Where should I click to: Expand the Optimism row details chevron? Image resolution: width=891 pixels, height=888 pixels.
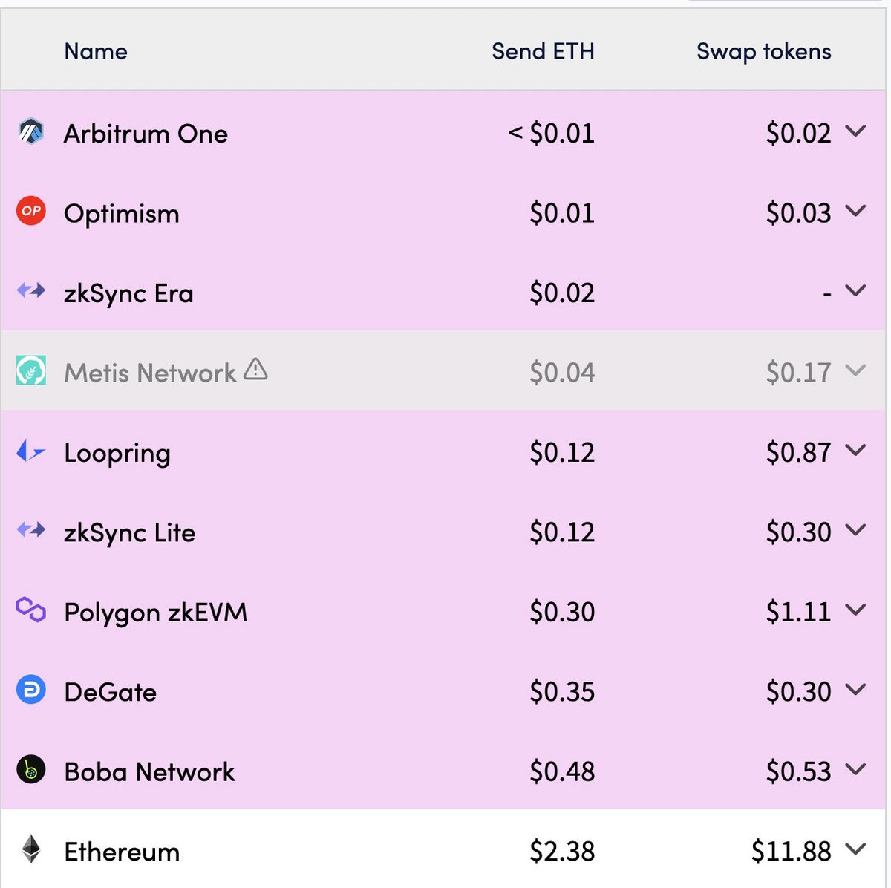pyautogui.click(x=855, y=211)
